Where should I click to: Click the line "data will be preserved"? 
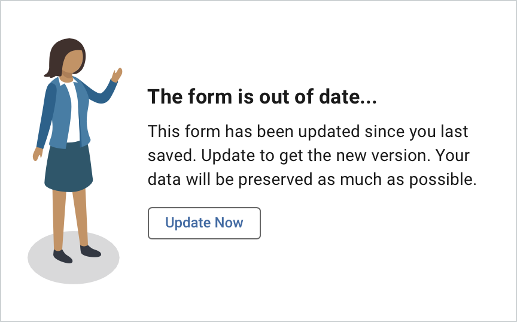click(x=312, y=180)
